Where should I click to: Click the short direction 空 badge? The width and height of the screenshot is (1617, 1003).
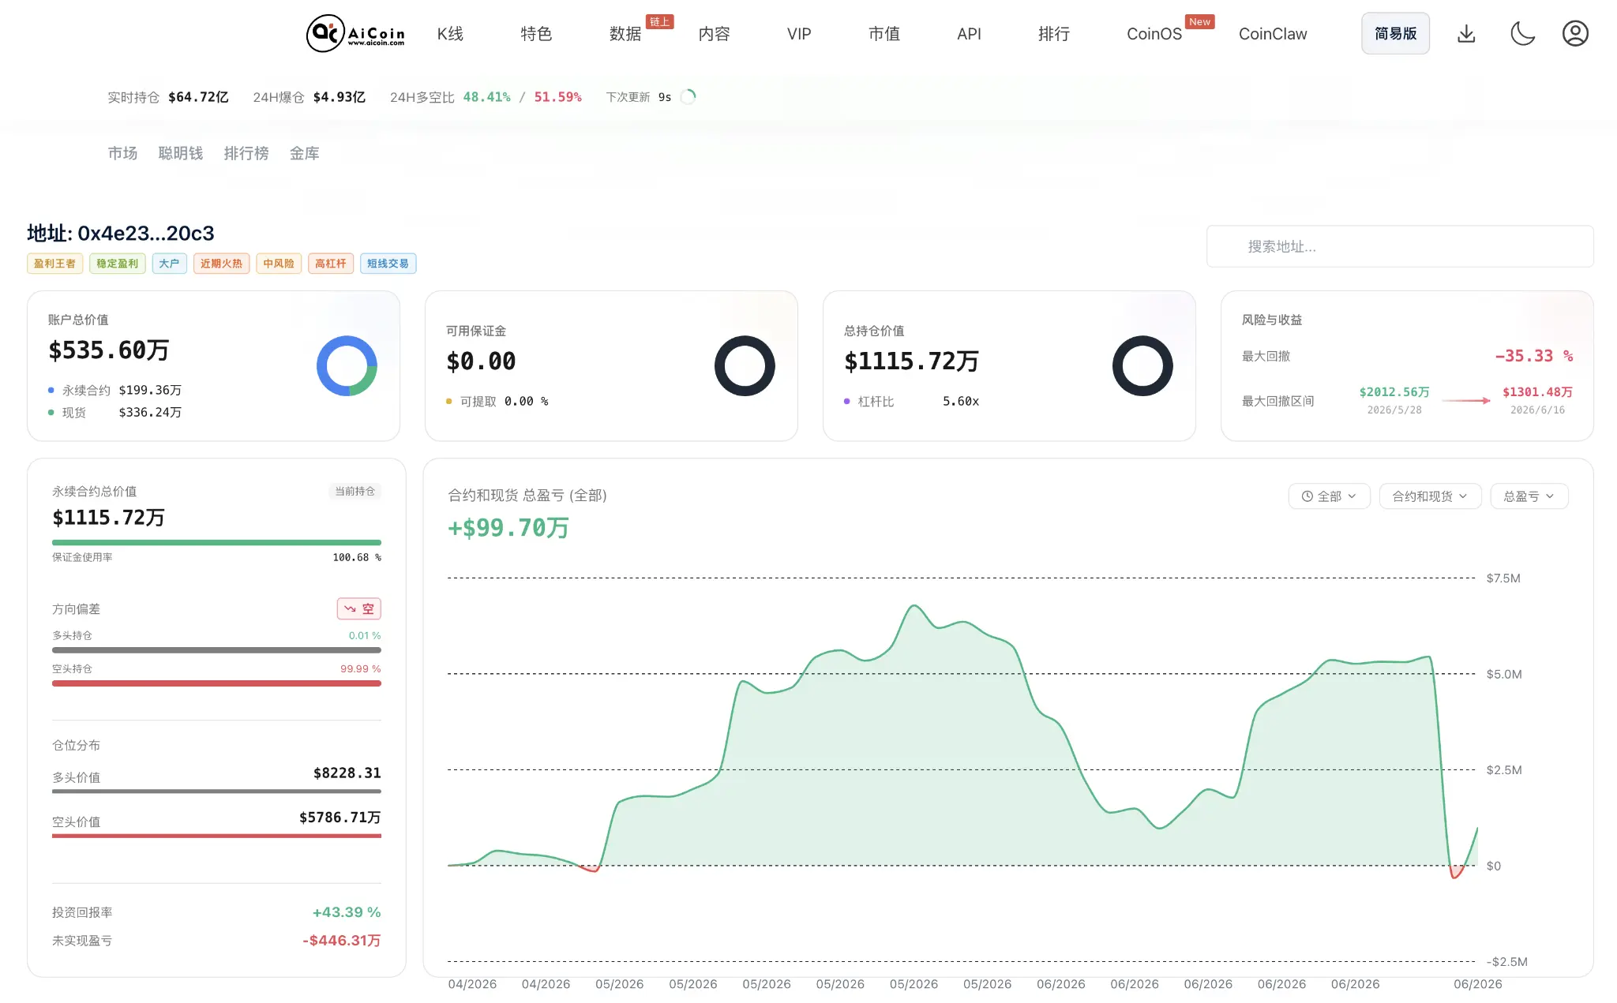tap(359, 608)
